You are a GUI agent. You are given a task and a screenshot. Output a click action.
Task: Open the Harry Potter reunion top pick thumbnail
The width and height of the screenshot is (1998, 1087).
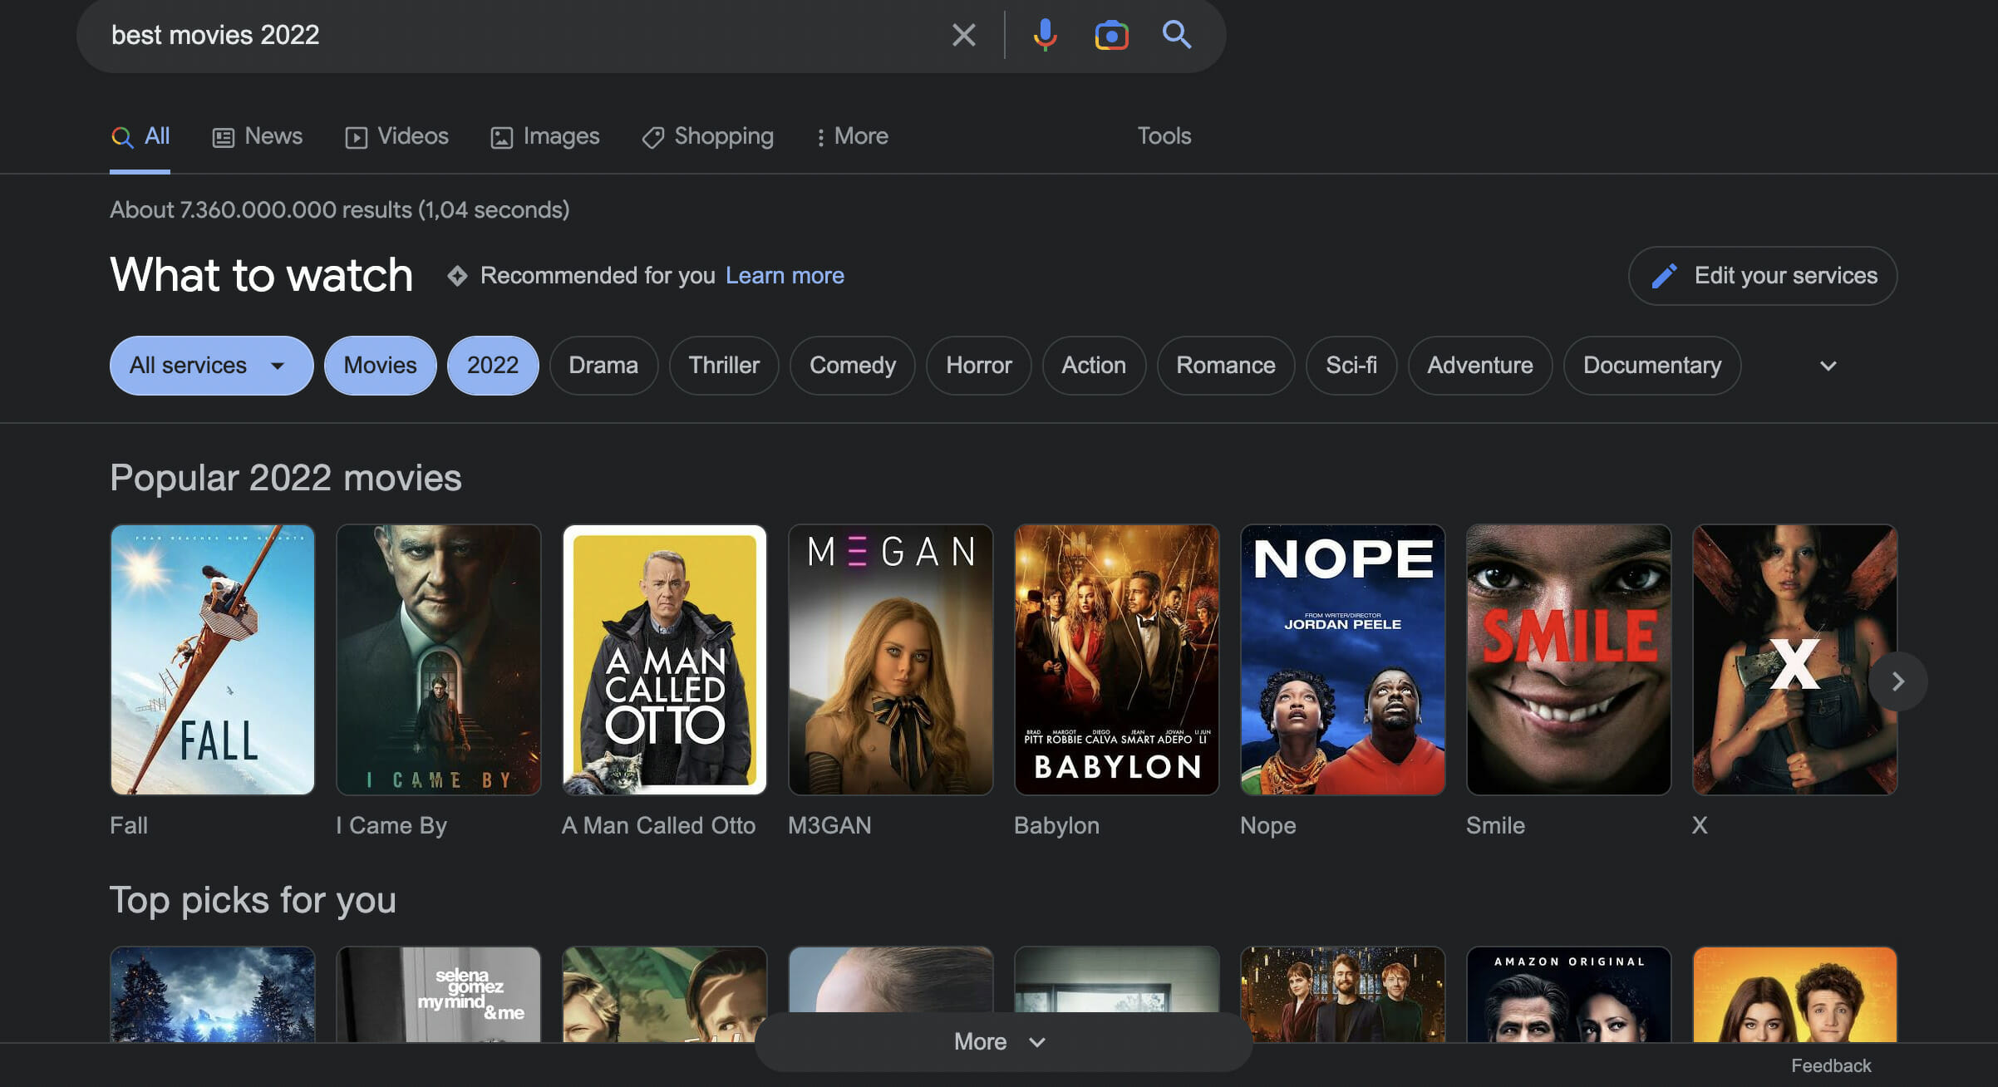[1343, 994]
